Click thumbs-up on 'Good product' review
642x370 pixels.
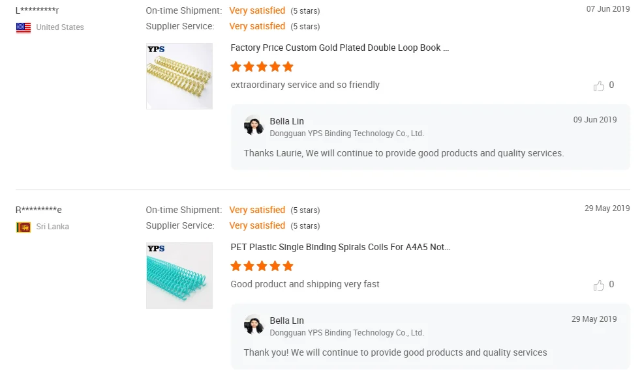599,285
